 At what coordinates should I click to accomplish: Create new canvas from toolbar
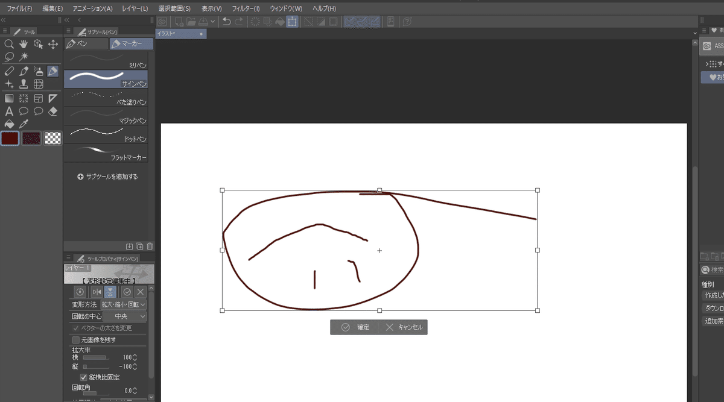pos(179,21)
